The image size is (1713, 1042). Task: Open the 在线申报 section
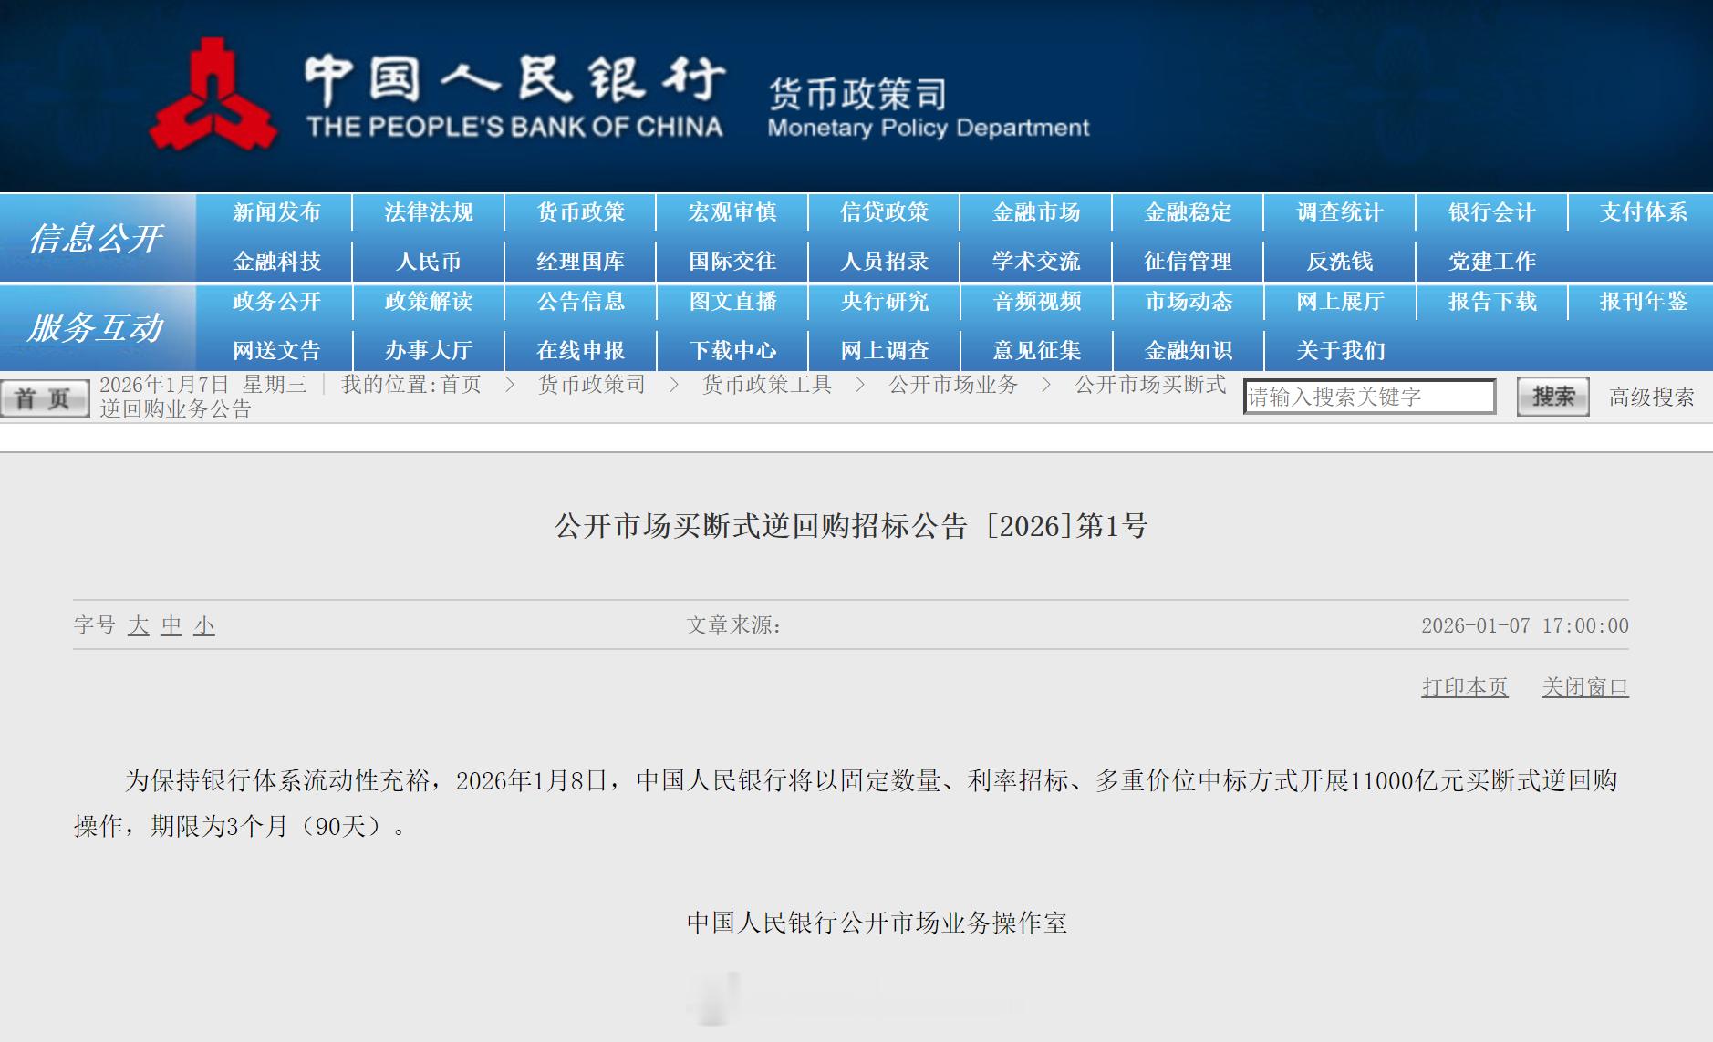(x=581, y=351)
